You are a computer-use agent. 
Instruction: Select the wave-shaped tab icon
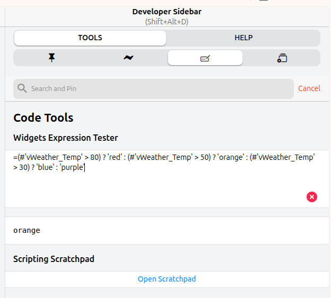tap(128, 58)
